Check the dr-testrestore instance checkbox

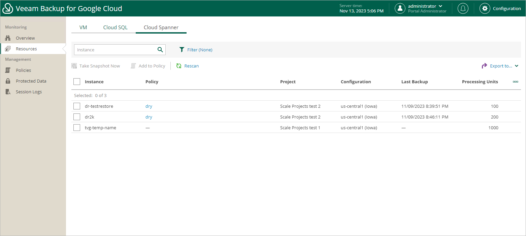point(77,106)
